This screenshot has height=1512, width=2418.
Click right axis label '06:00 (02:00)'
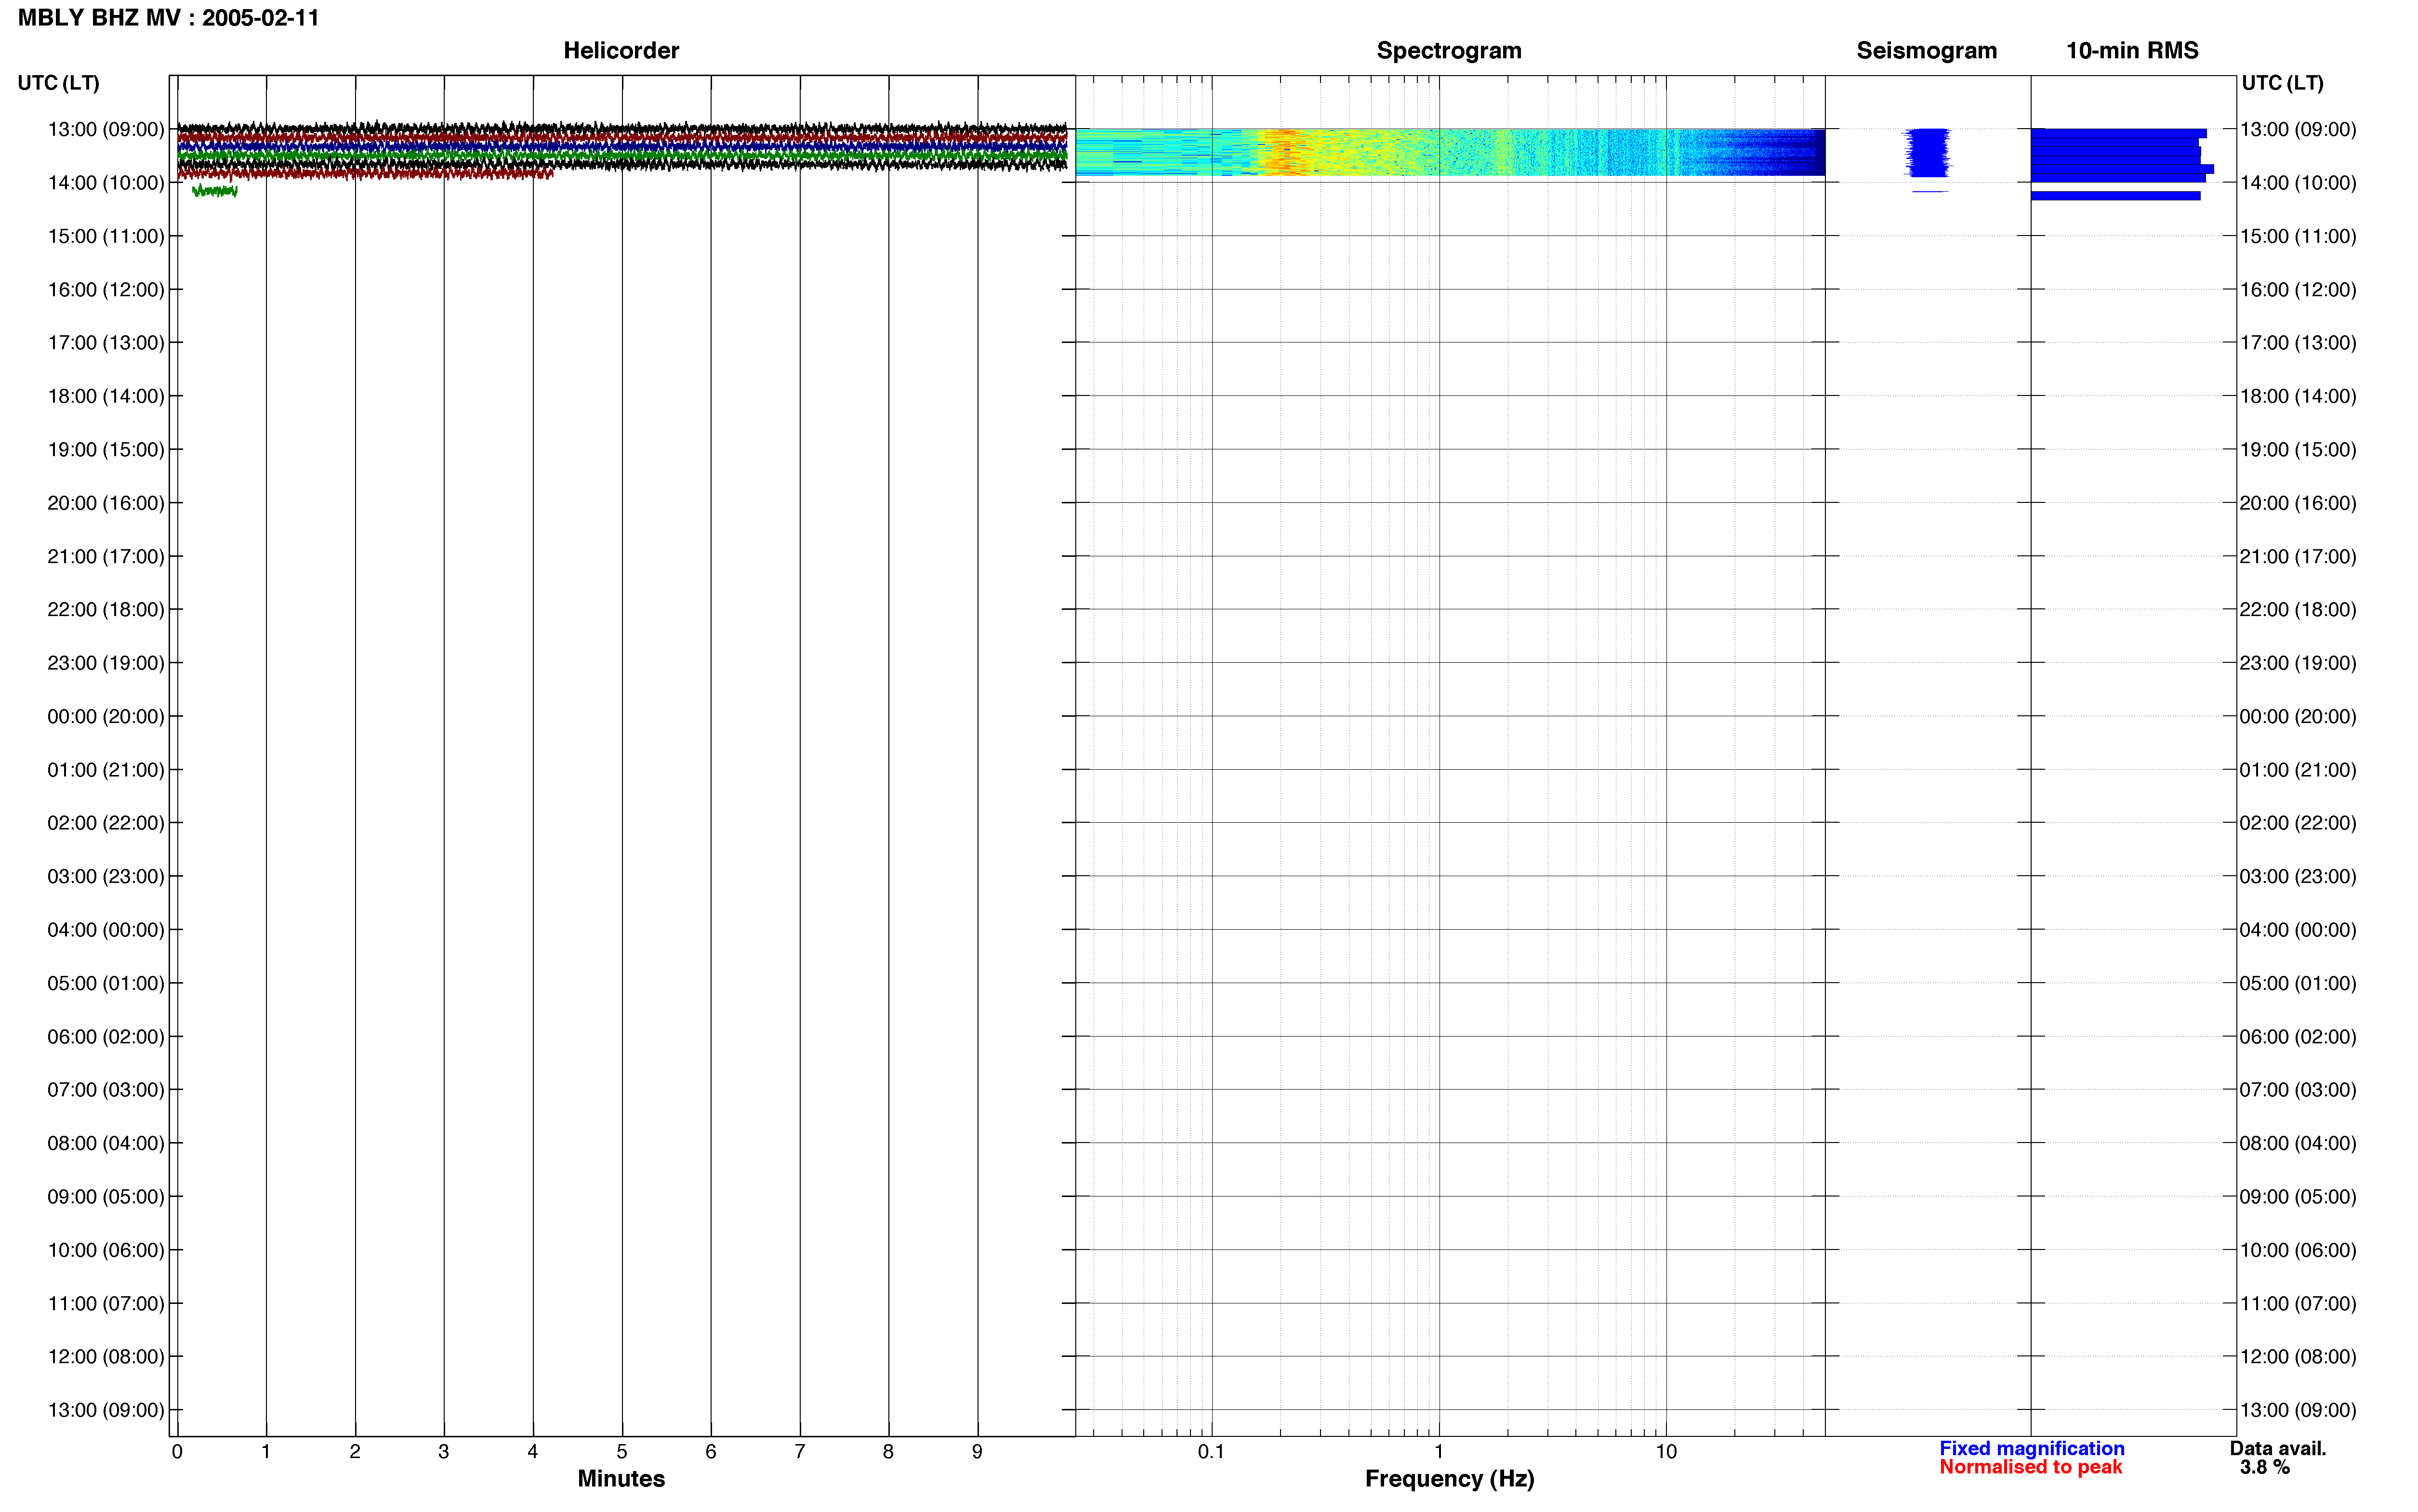(2298, 1037)
